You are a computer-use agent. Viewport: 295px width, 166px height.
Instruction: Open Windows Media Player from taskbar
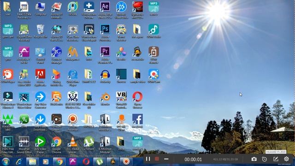(46, 161)
